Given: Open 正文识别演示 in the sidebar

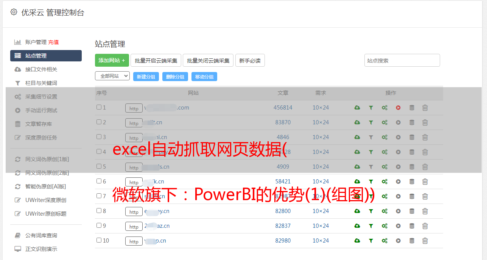Looking at the screenshot, I should point(41,249).
